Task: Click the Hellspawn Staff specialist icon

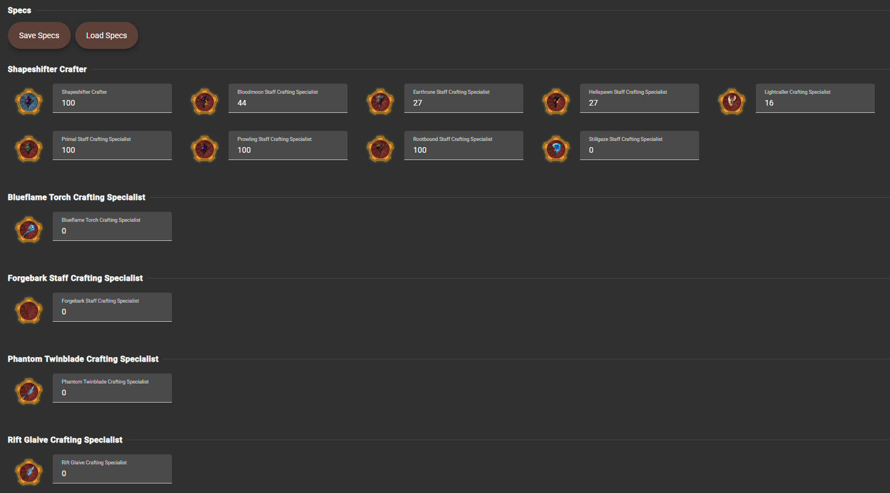Action: point(556,102)
